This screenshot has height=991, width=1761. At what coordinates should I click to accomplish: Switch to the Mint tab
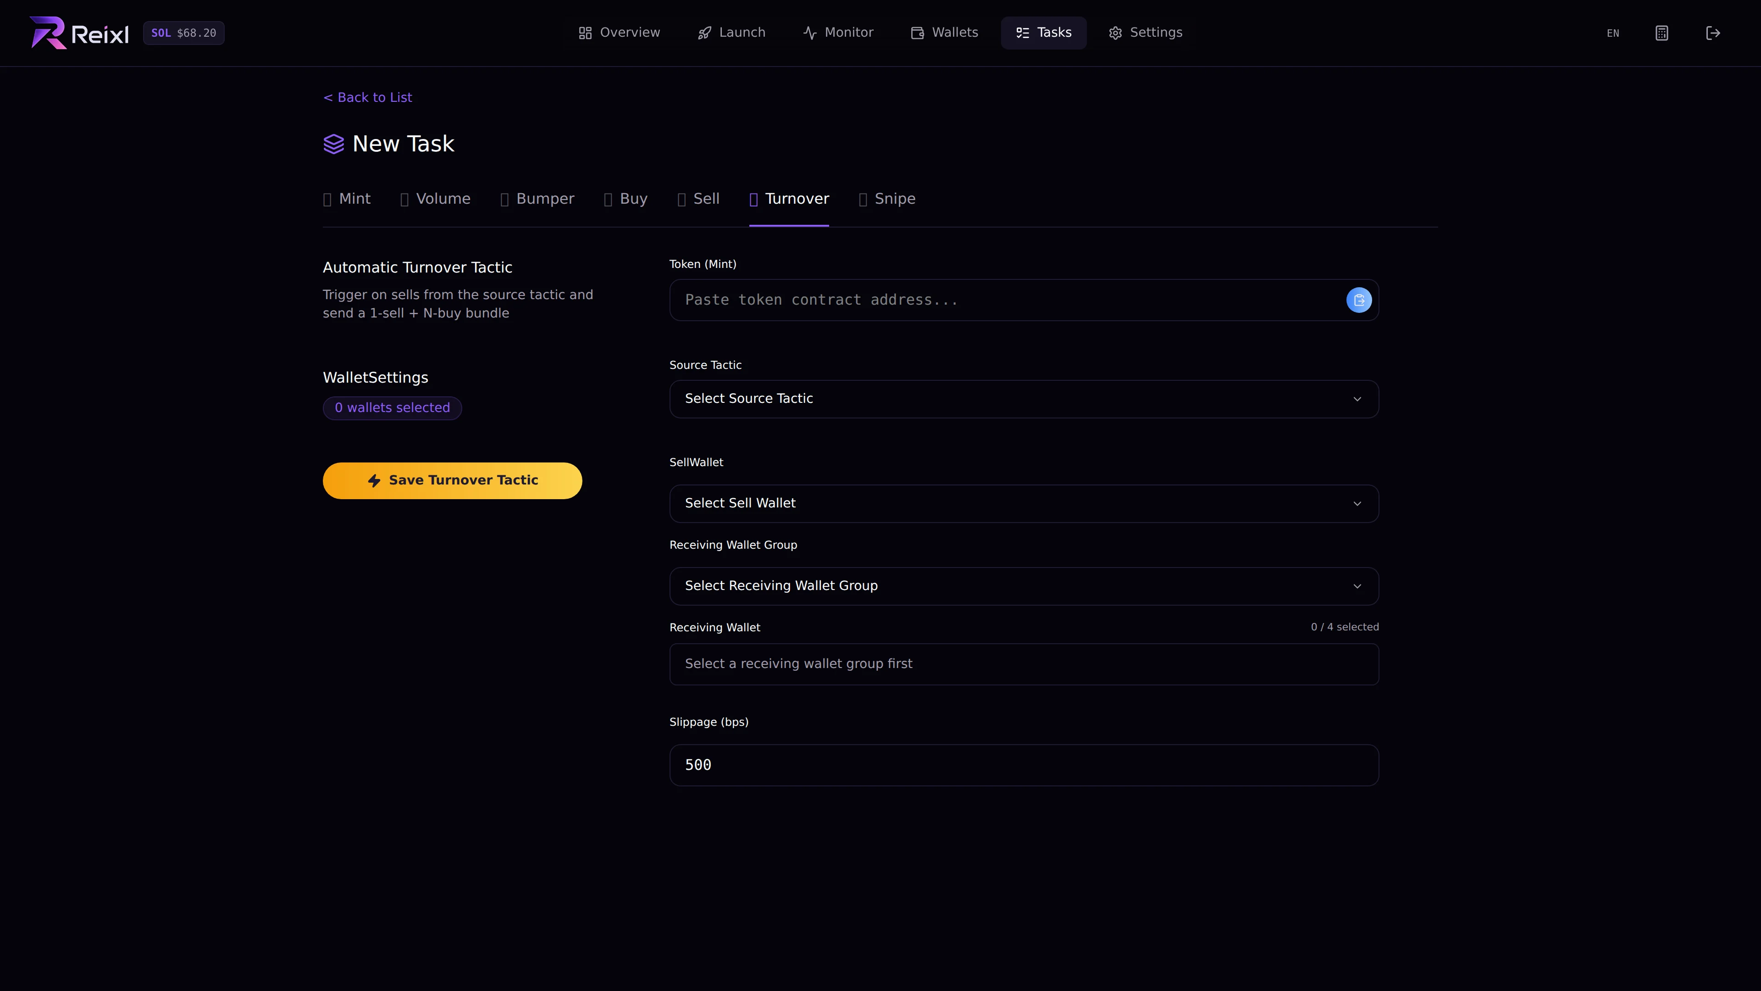[347, 199]
